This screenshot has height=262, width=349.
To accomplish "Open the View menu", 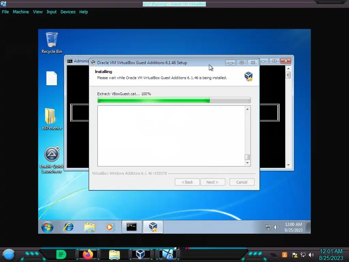I will tap(37, 12).
